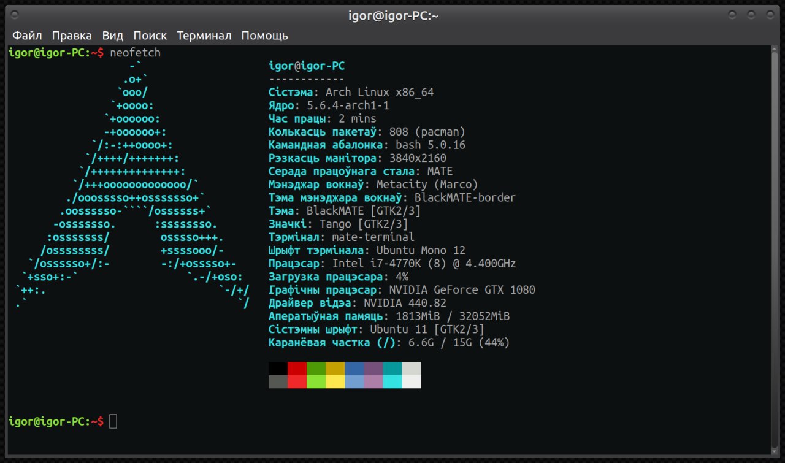Click the typed command "neofetch"

click(x=135, y=53)
